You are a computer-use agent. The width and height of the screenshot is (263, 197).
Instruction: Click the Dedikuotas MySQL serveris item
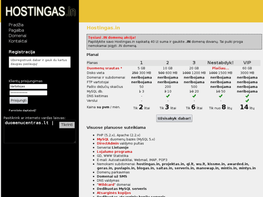pos(122,189)
